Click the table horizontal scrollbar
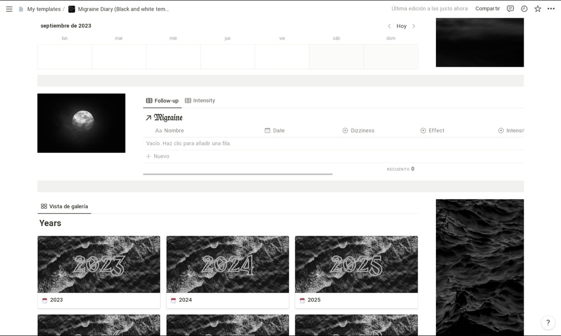 click(x=238, y=174)
